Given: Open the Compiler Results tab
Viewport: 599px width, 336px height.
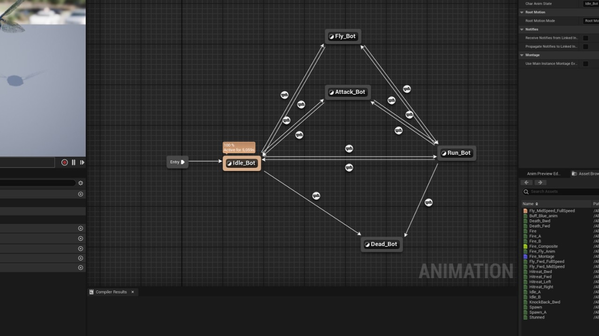Looking at the screenshot, I should pos(112,292).
